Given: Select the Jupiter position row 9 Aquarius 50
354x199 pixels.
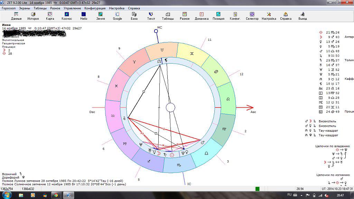Looking at the screenshot, I should [329, 56].
